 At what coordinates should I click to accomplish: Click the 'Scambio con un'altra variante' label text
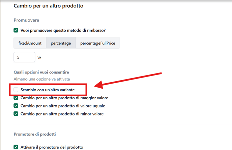click(x=48, y=90)
